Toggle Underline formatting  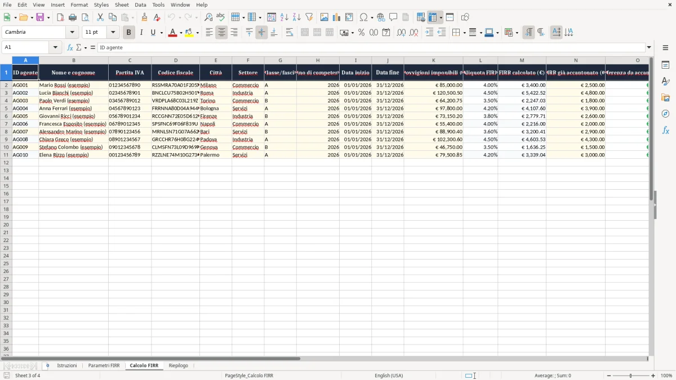[153, 33]
